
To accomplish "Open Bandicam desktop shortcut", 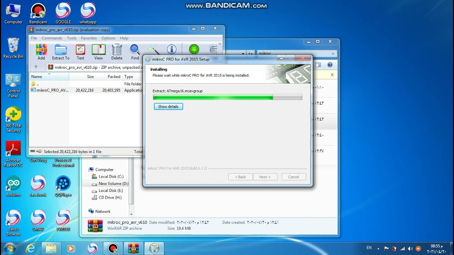I will pos(38,14).
